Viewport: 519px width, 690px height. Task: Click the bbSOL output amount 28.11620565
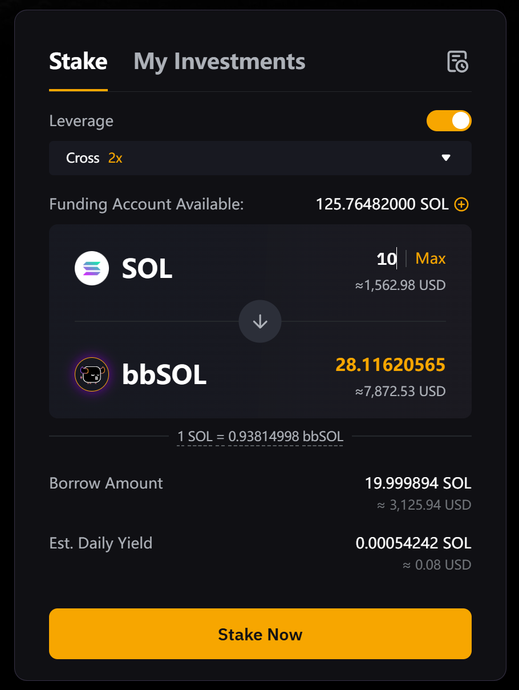click(390, 365)
